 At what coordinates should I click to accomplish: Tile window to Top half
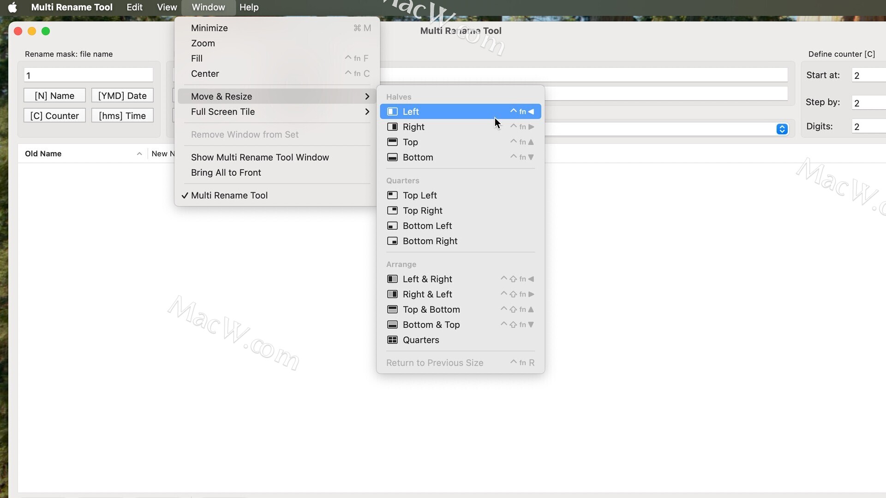click(461, 142)
